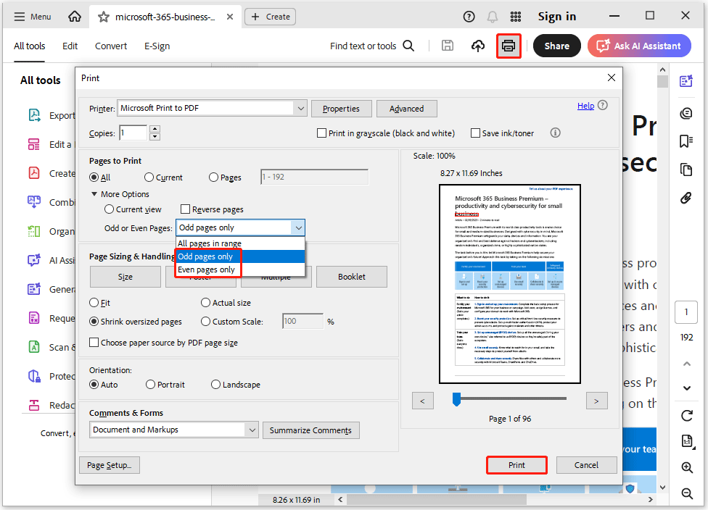Open the Combine files tool icon
Image resolution: width=708 pixels, height=510 pixels.
(34, 202)
